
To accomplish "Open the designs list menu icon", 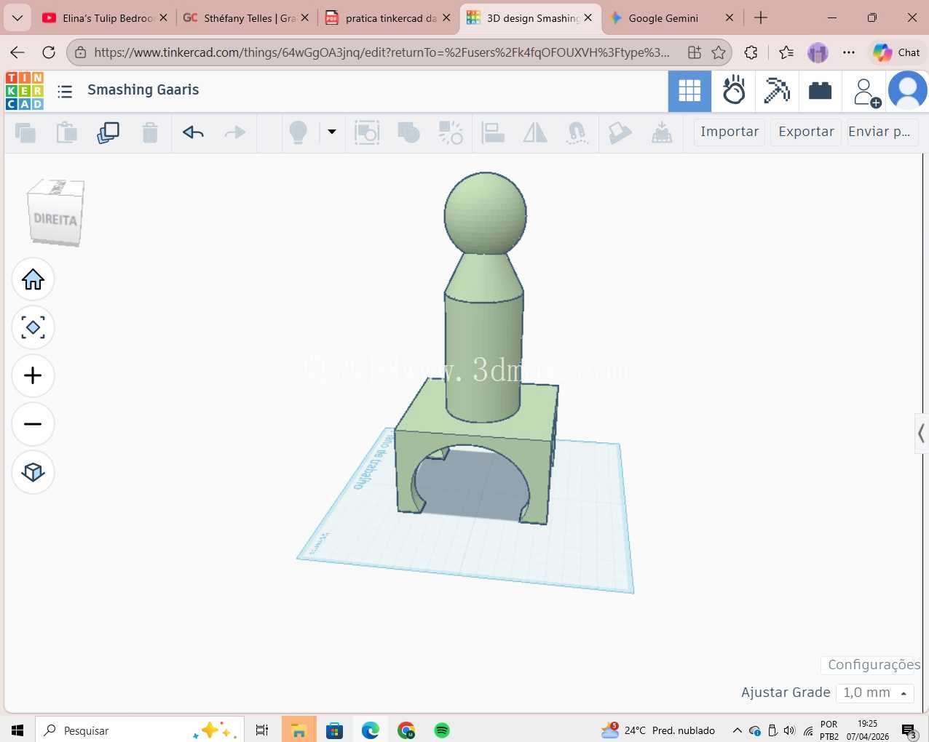I will pos(65,91).
